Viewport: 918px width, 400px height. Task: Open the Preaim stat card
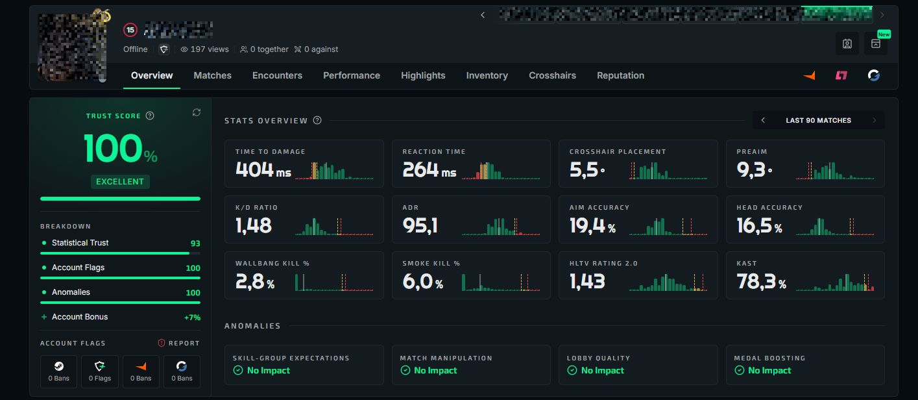[x=805, y=164]
